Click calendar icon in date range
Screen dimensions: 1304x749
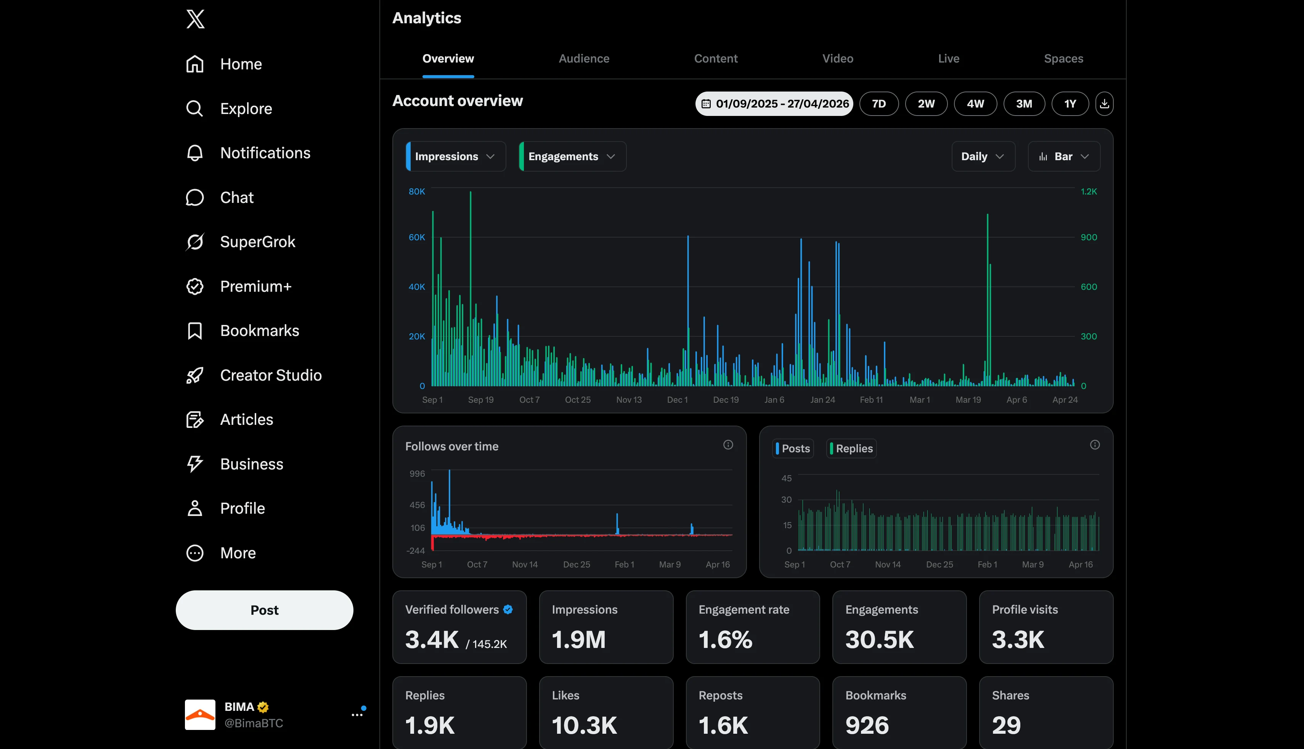(x=706, y=104)
